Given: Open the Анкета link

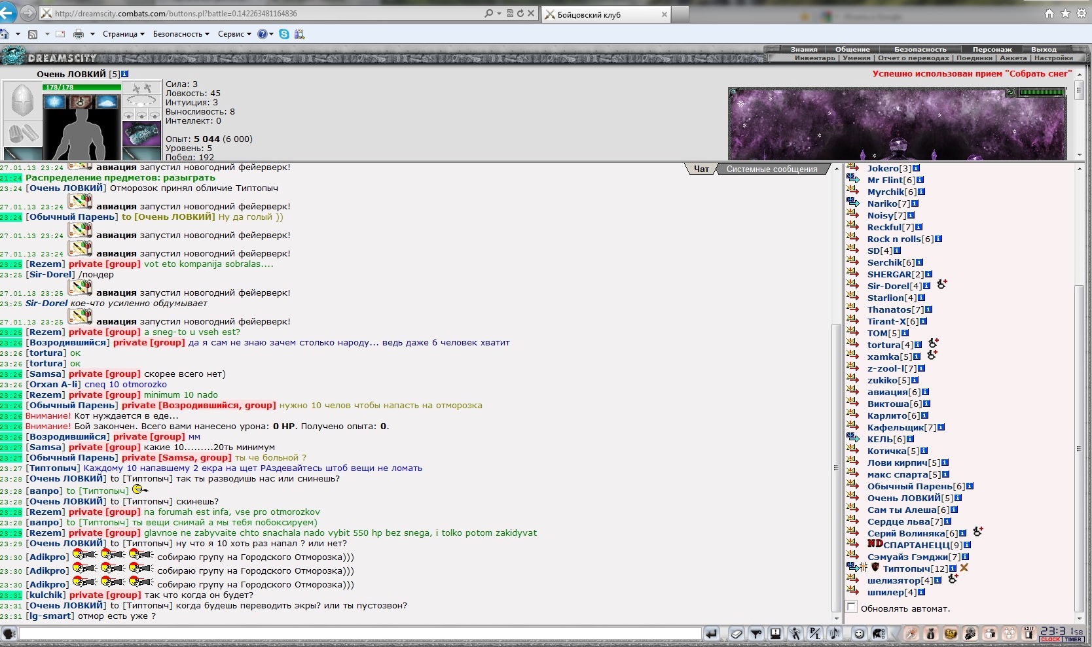Looking at the screenshot, I should tap(1013, 58).
